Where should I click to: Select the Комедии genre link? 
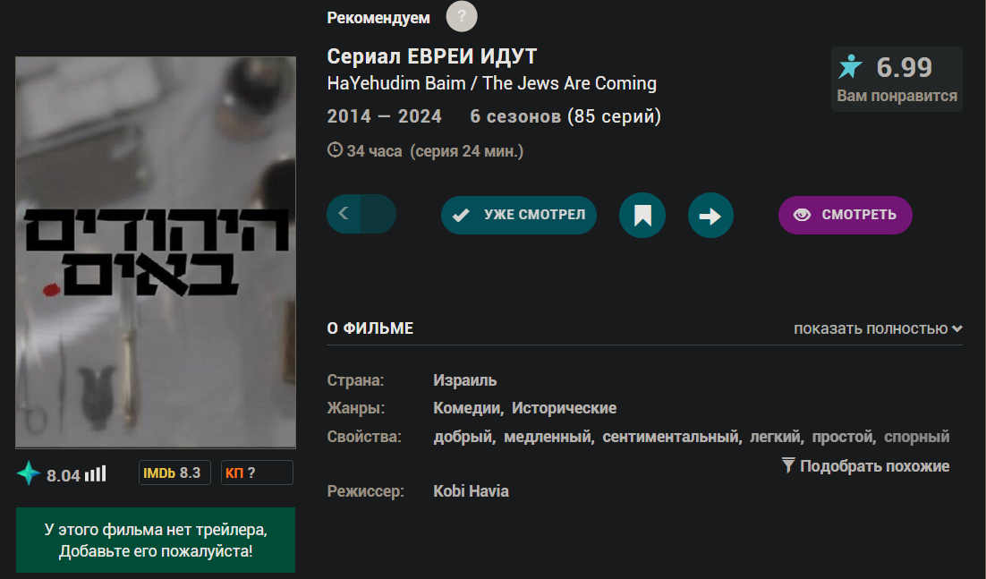(x=466, y=408)
